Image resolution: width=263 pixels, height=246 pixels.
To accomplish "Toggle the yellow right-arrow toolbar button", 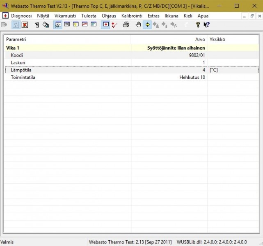I will [147, 25].
